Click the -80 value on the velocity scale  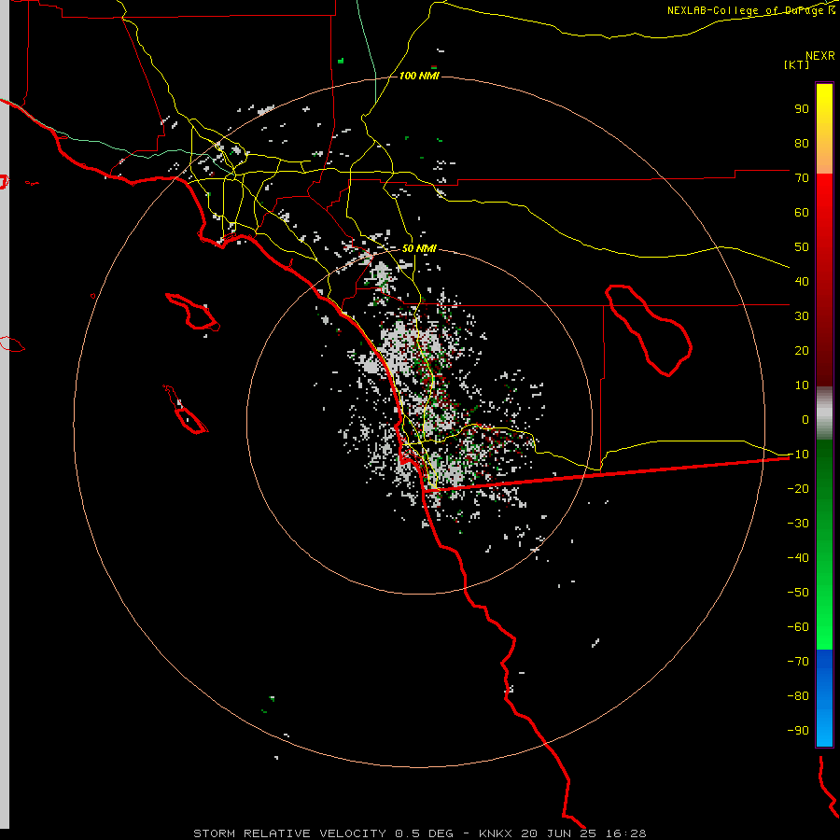pos(798,696)
